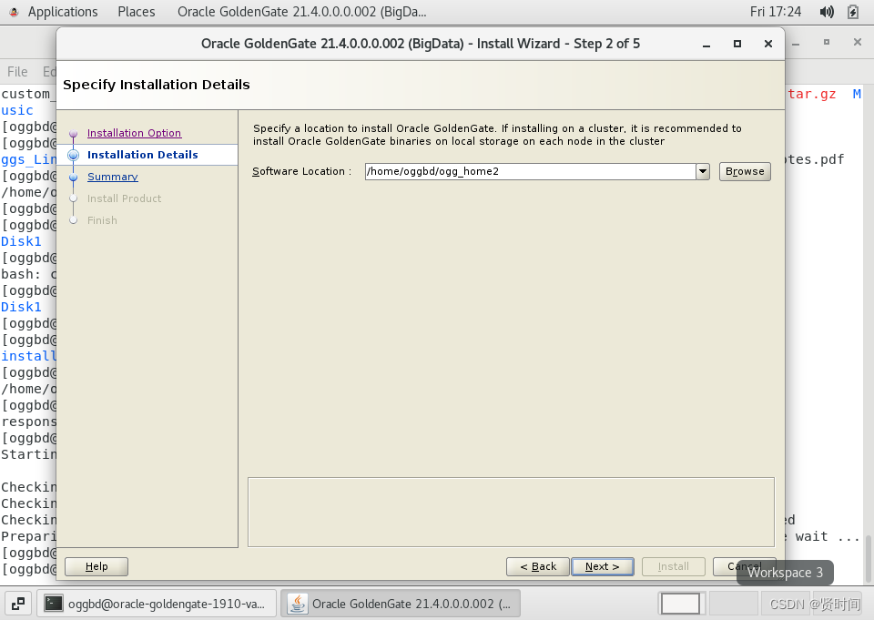Browse for a software location
This screenshot has width=874, height=620.
[745, 171]
